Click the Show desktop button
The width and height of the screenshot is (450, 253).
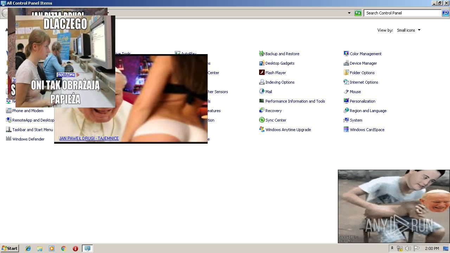446,248
